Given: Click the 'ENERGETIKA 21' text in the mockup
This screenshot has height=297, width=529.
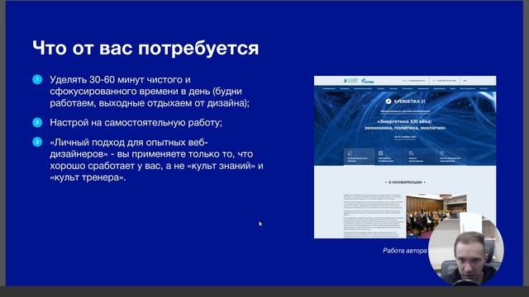Looking at the screenshot, I should point(410,101).
